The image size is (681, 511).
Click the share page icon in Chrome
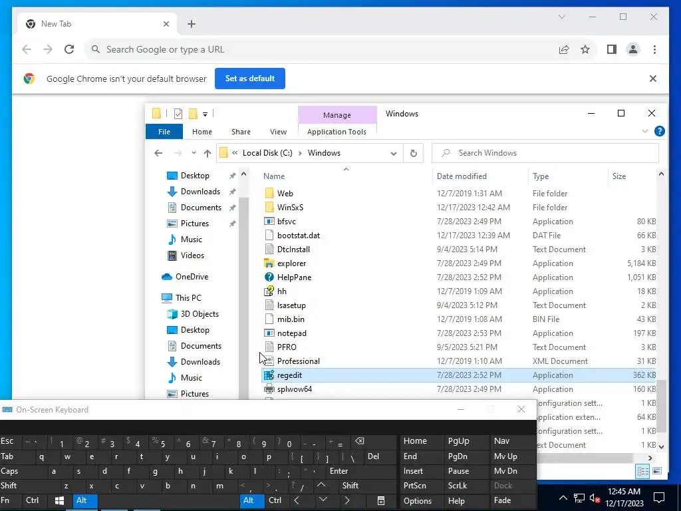click(564, 49)
